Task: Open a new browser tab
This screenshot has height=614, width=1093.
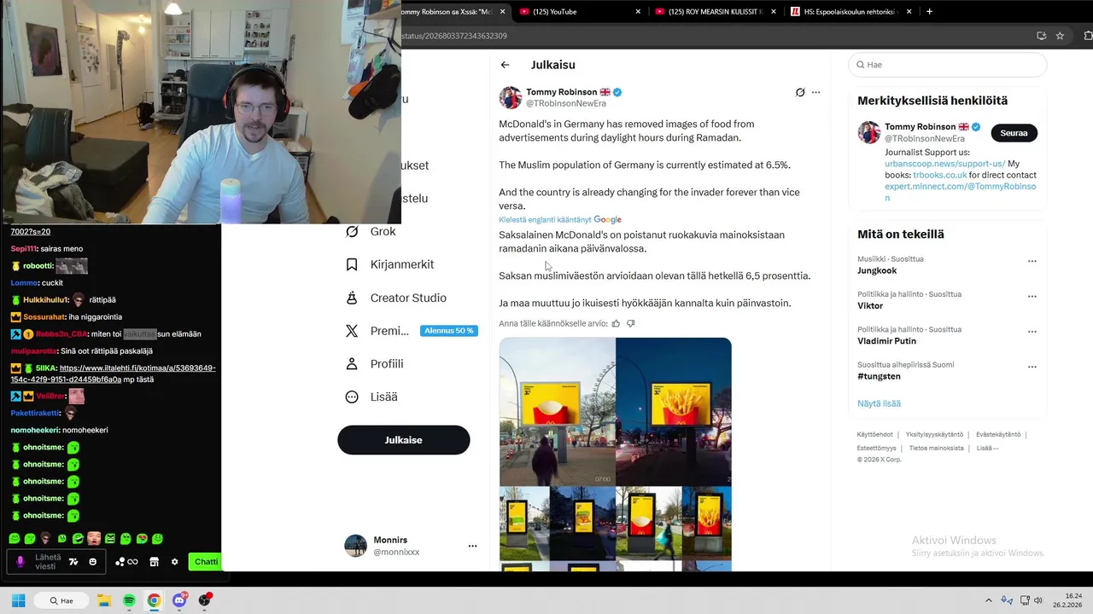Action: coord(929,12)
